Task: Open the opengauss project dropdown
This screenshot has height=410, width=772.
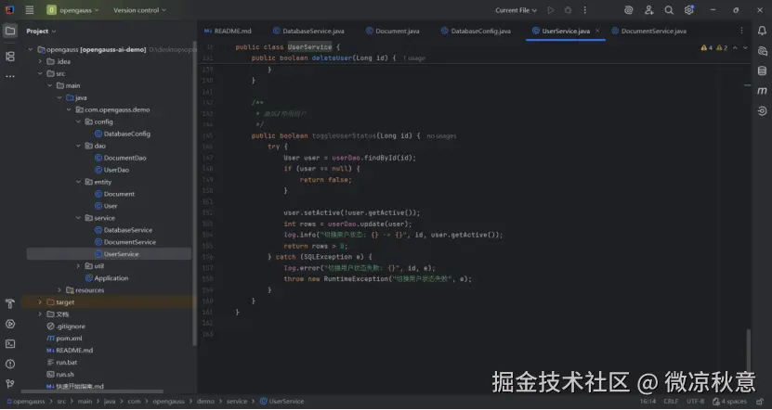Action: [x=72, y=10]
